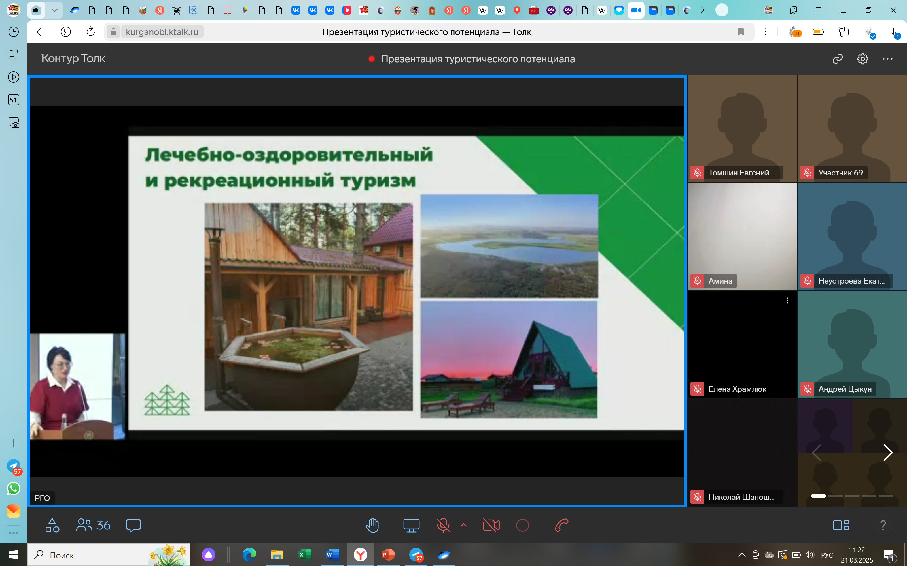Open three-dots menu on Елена Храмлюк tile
Image resolution: width=907 pixels, height=566 pixels.
click(787, 301)
